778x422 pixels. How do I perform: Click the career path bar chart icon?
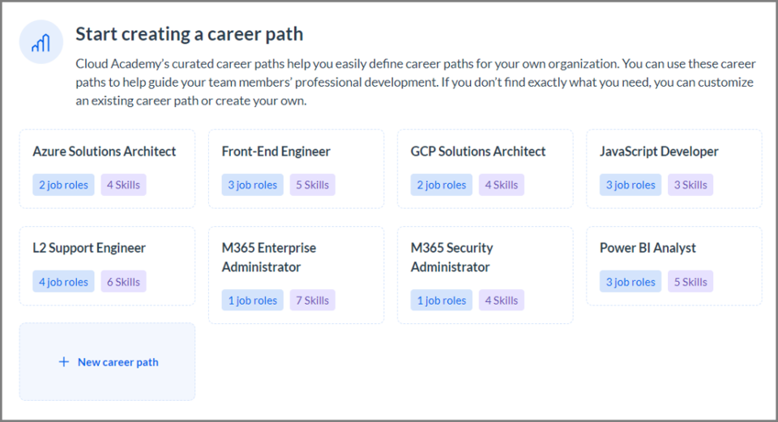pos(41,42)
